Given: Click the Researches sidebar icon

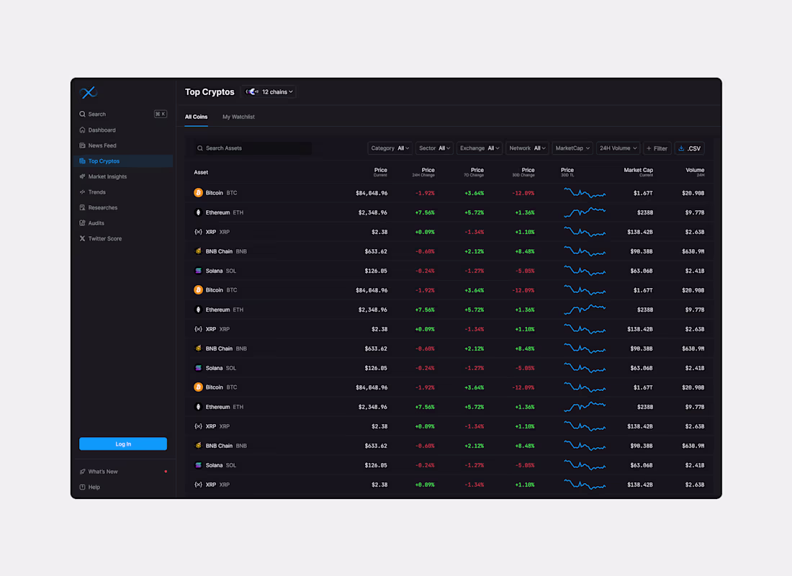Looking at the screenshot, I should 82,207.
